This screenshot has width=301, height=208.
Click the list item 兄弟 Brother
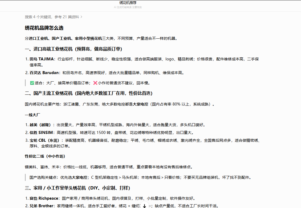tap(122, 206)
